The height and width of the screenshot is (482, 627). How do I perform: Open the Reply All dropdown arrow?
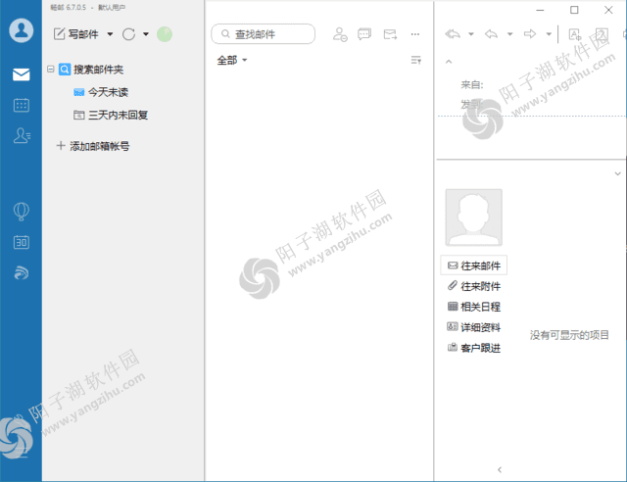(x=471, y=34)
